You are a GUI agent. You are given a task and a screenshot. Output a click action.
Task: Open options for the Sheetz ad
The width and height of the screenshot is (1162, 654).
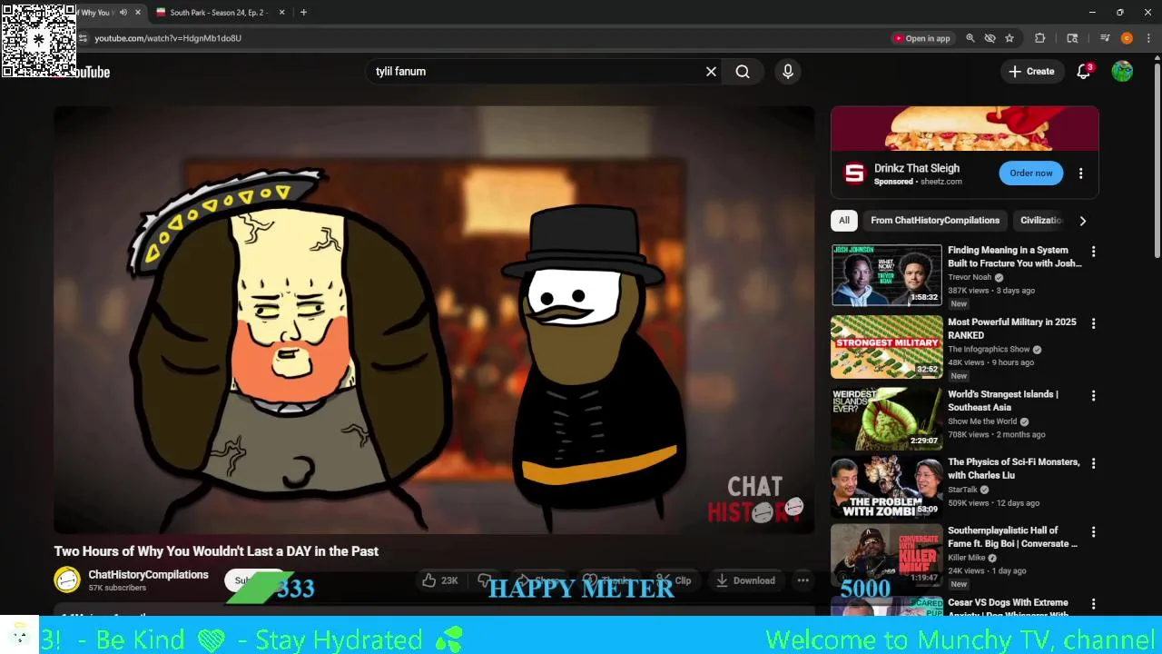click(x=1080, y=173)
